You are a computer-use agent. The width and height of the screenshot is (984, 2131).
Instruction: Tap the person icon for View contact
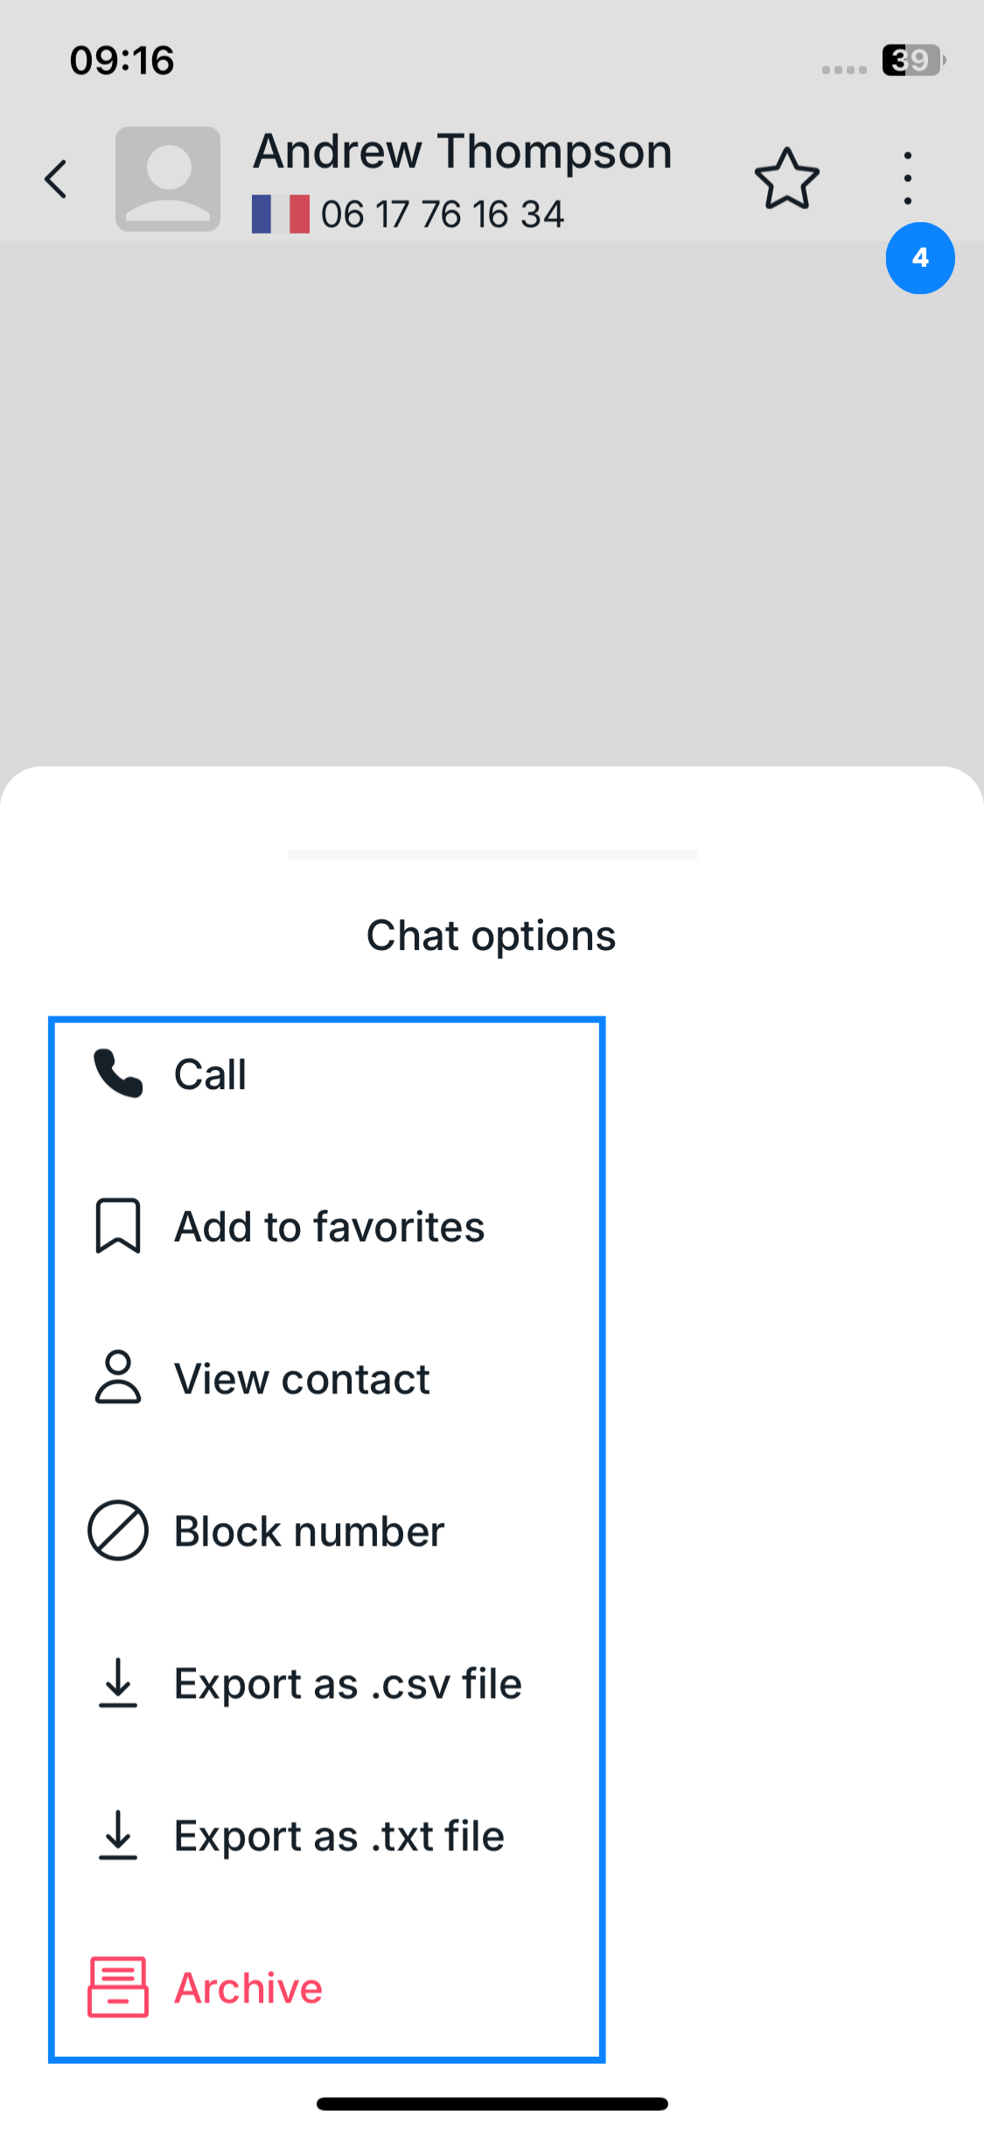[x=118, y=1378]
